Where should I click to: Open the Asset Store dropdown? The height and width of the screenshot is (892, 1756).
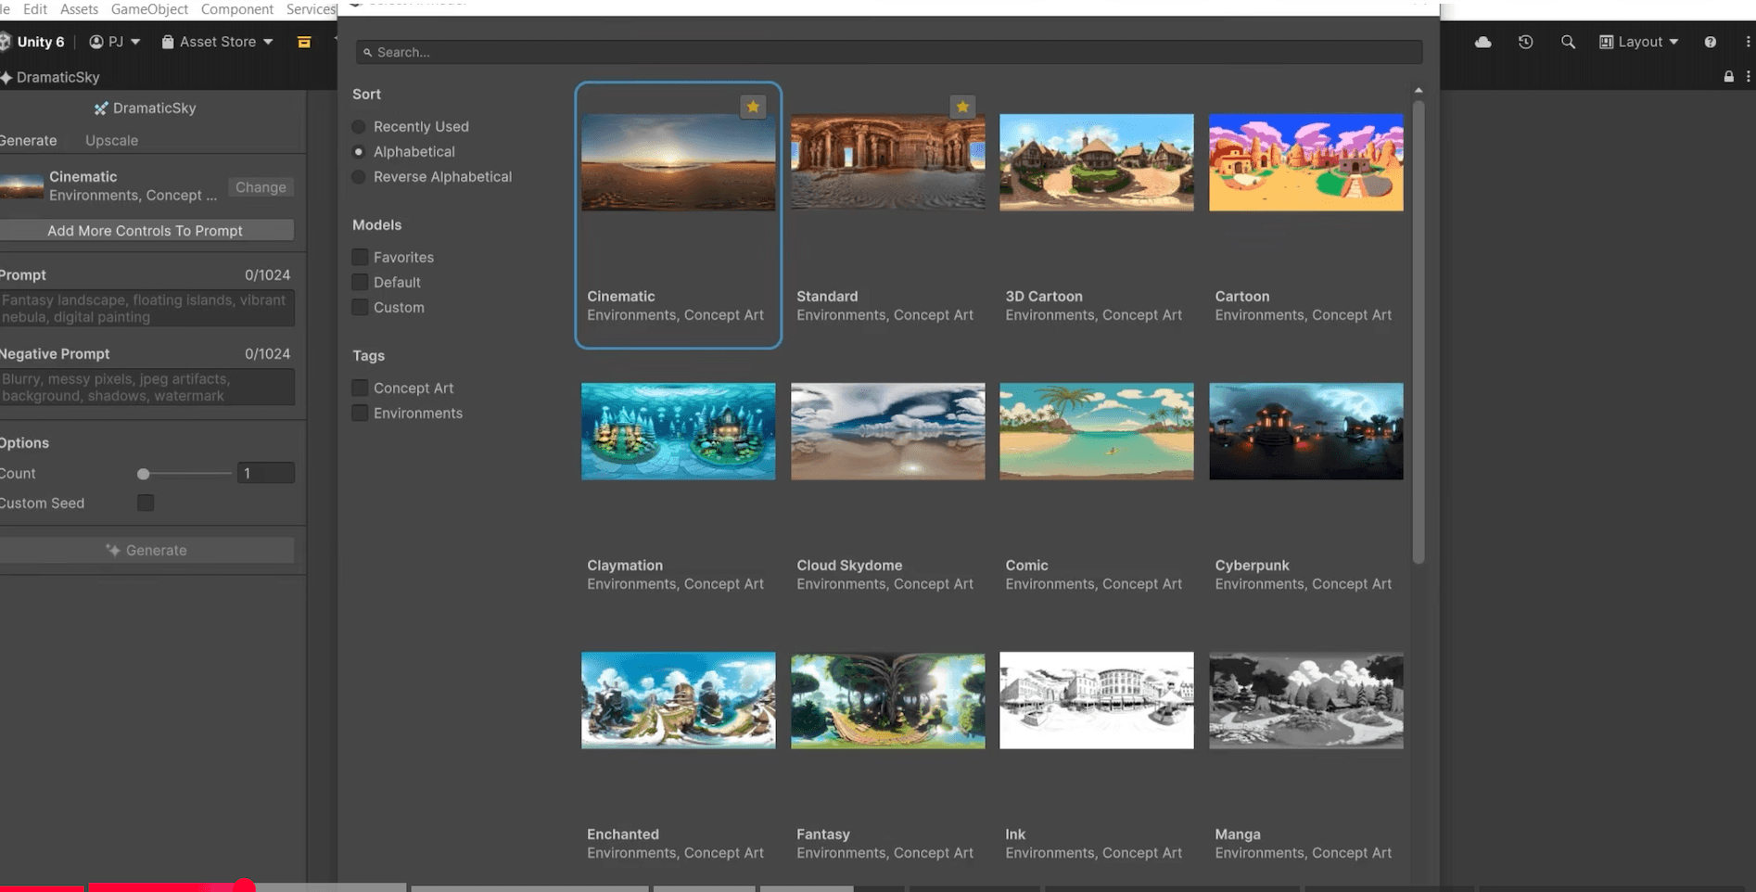pos(218,42)
